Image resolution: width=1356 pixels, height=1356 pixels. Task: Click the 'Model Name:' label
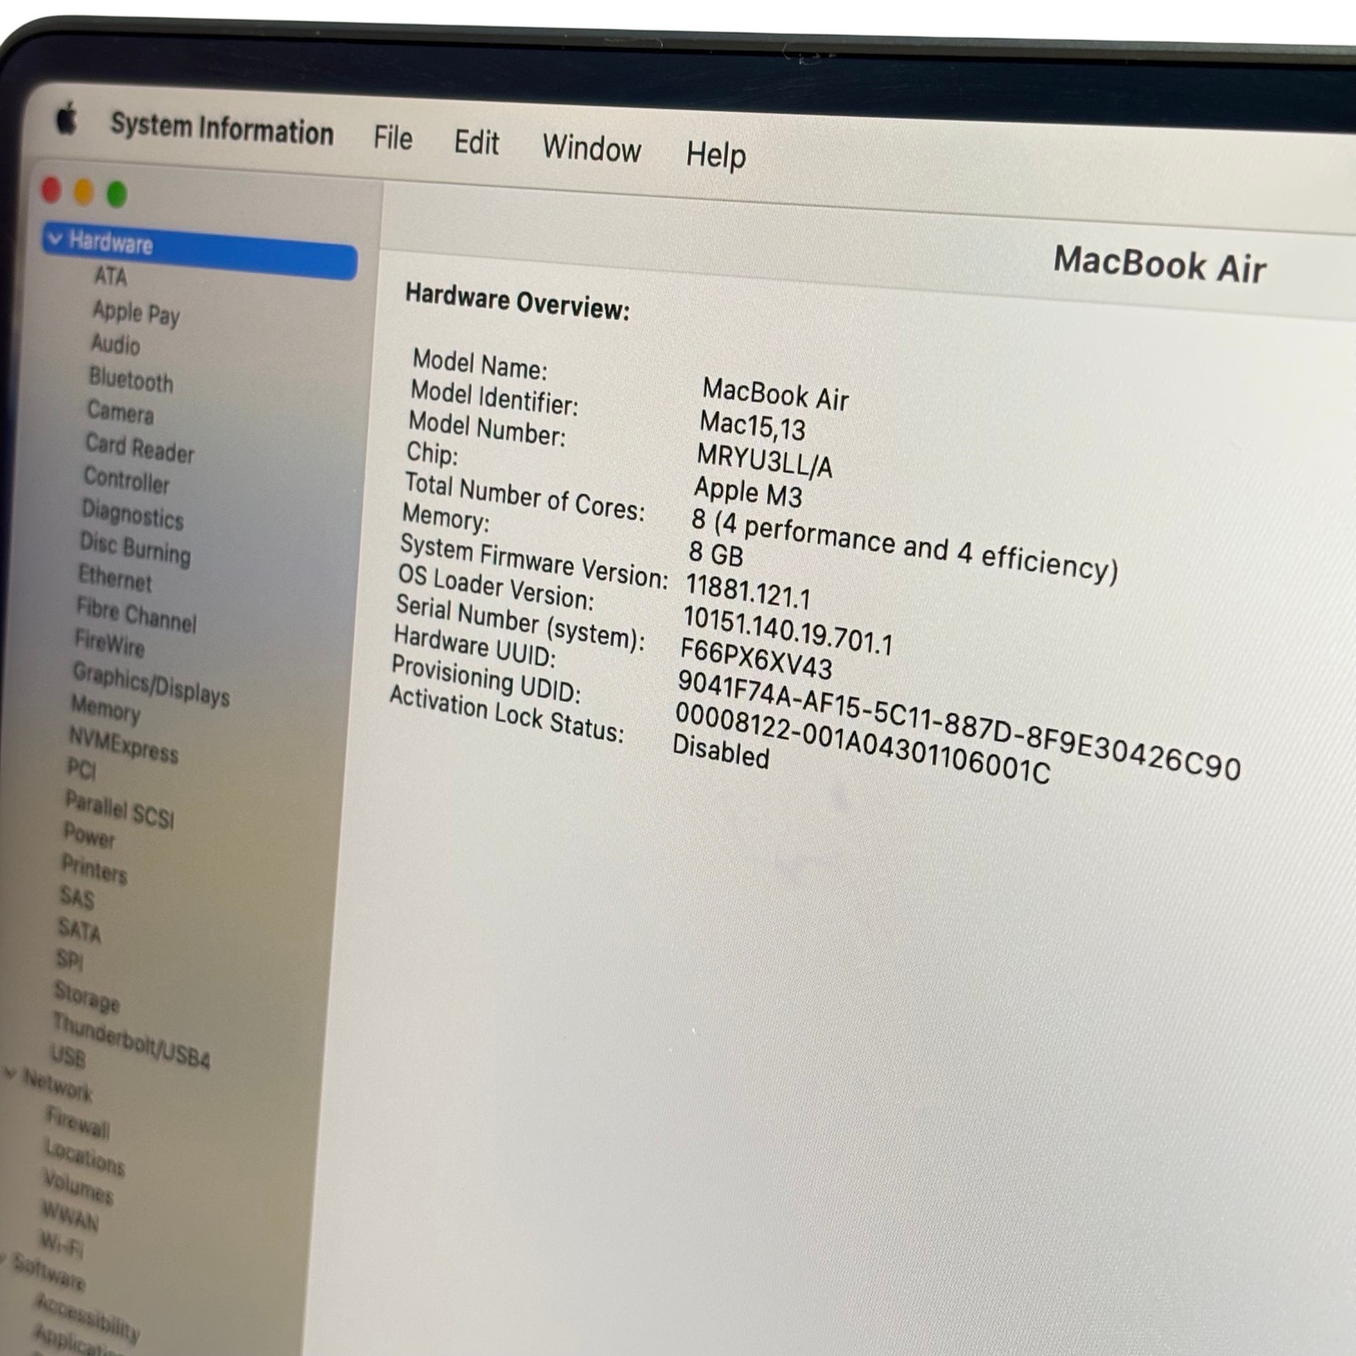click(480, 364)
